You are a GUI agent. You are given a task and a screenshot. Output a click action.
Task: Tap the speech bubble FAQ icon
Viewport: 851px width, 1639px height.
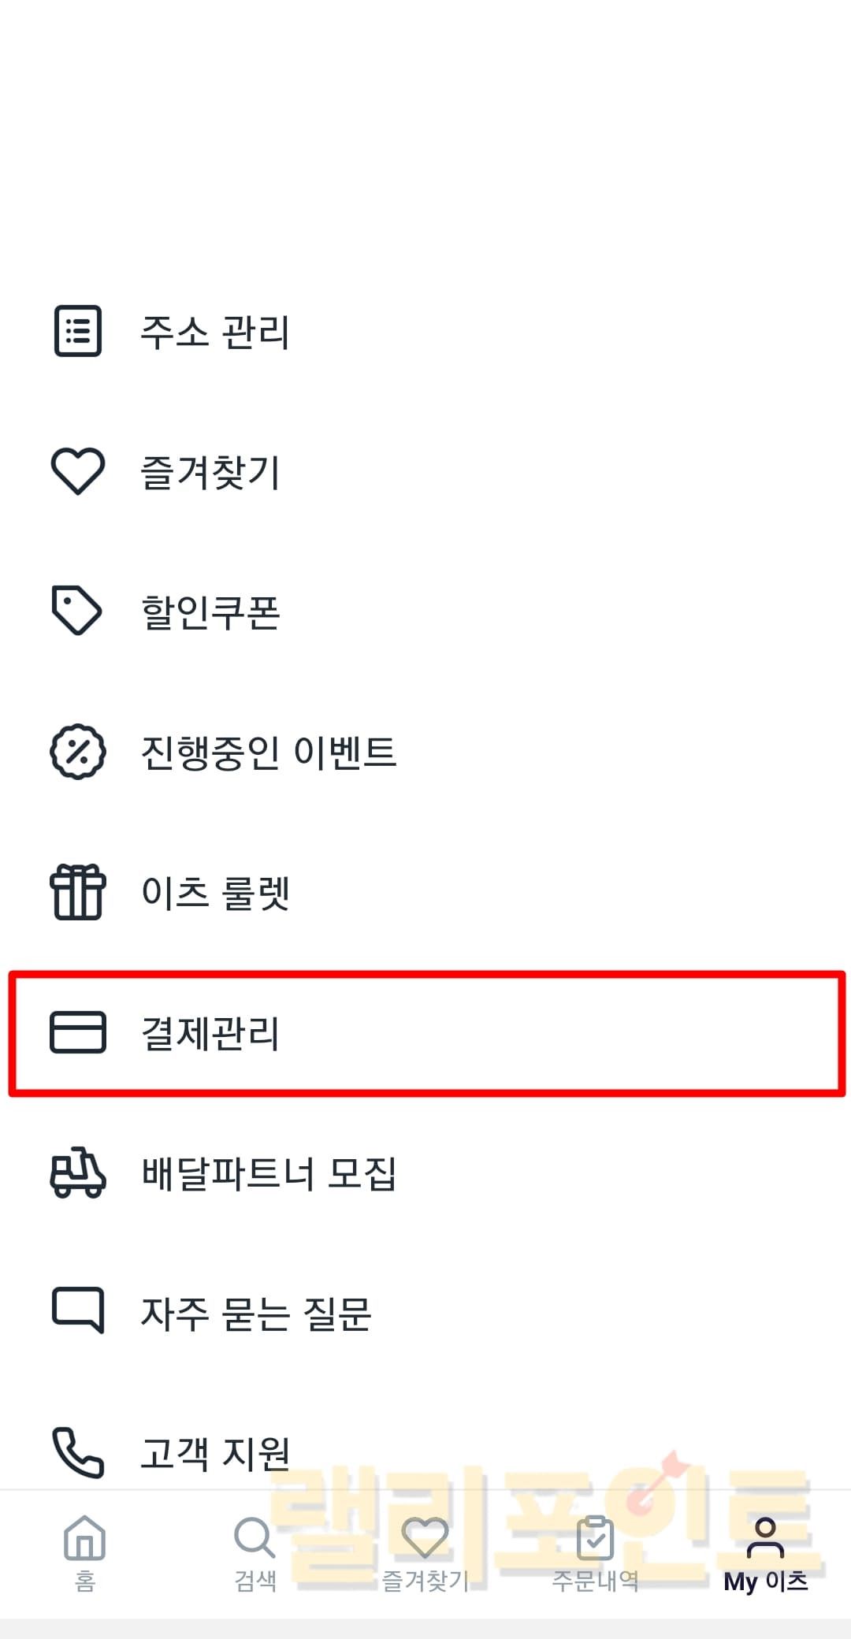(x=77, y=1311)
